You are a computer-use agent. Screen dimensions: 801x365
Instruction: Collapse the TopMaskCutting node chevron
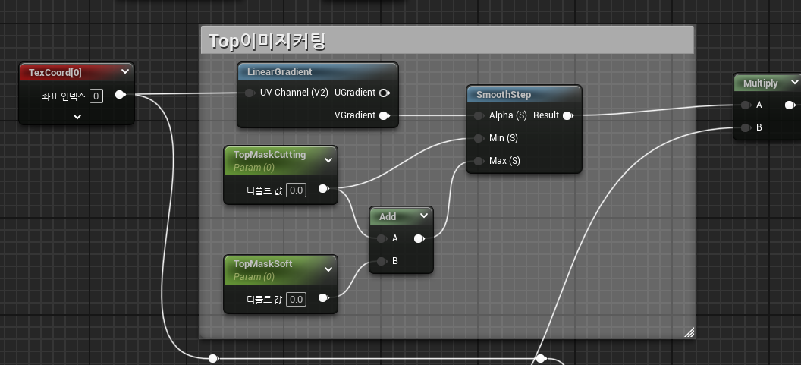[328, 160]
